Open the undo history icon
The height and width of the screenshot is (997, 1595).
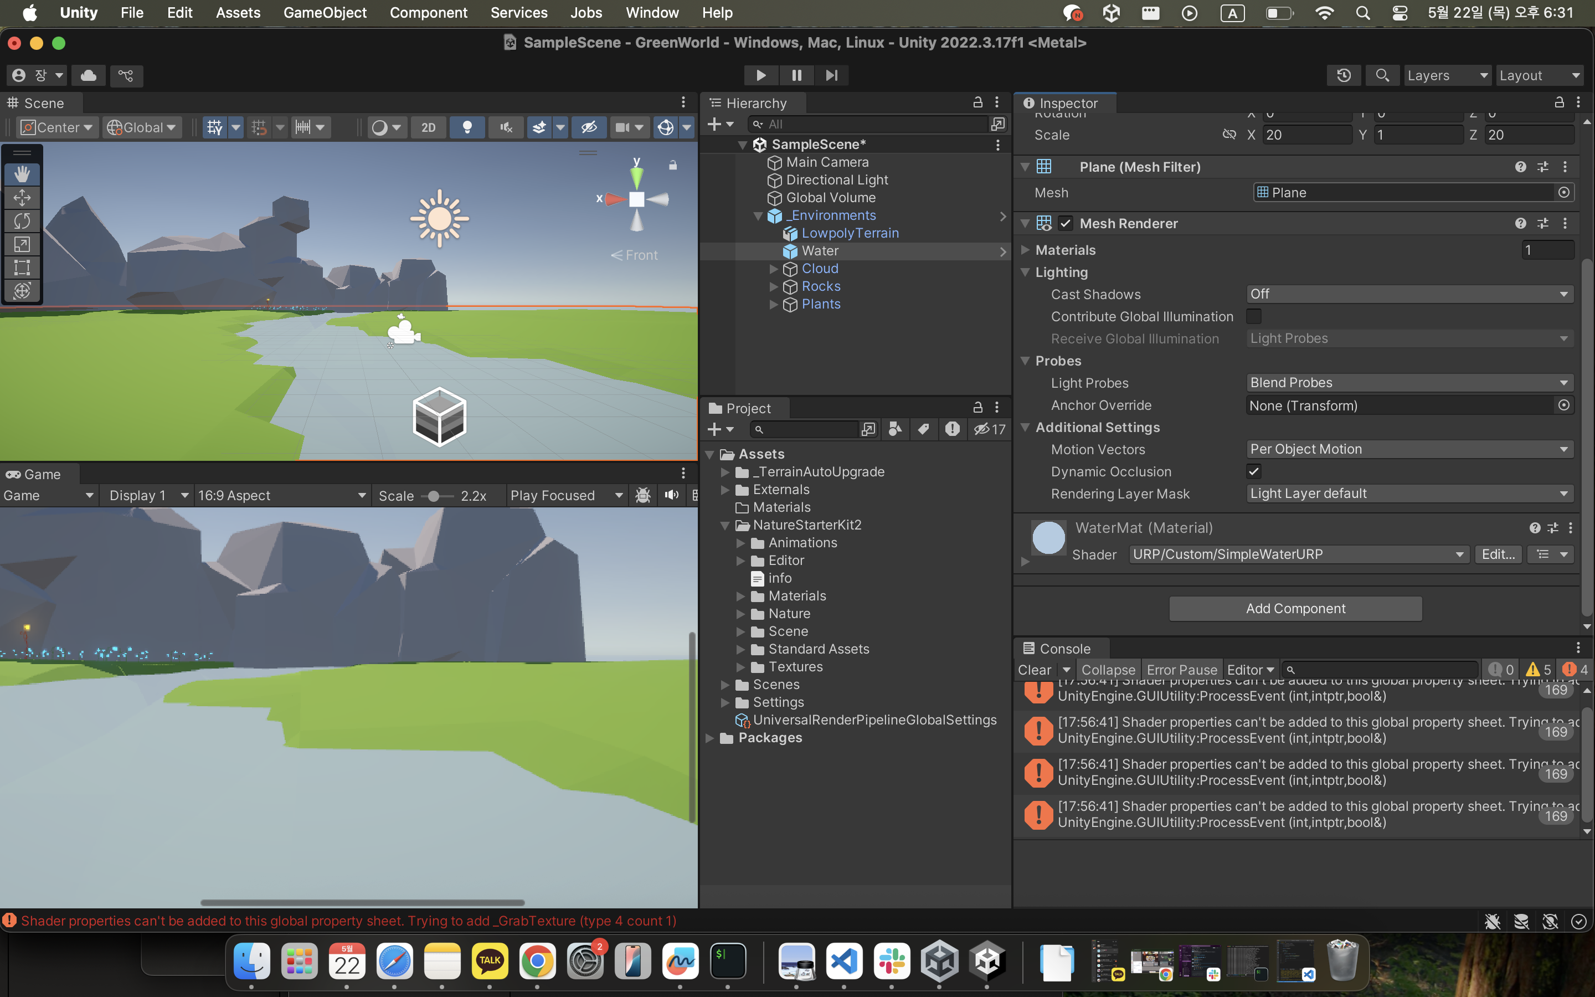(x=1343, y=75)
